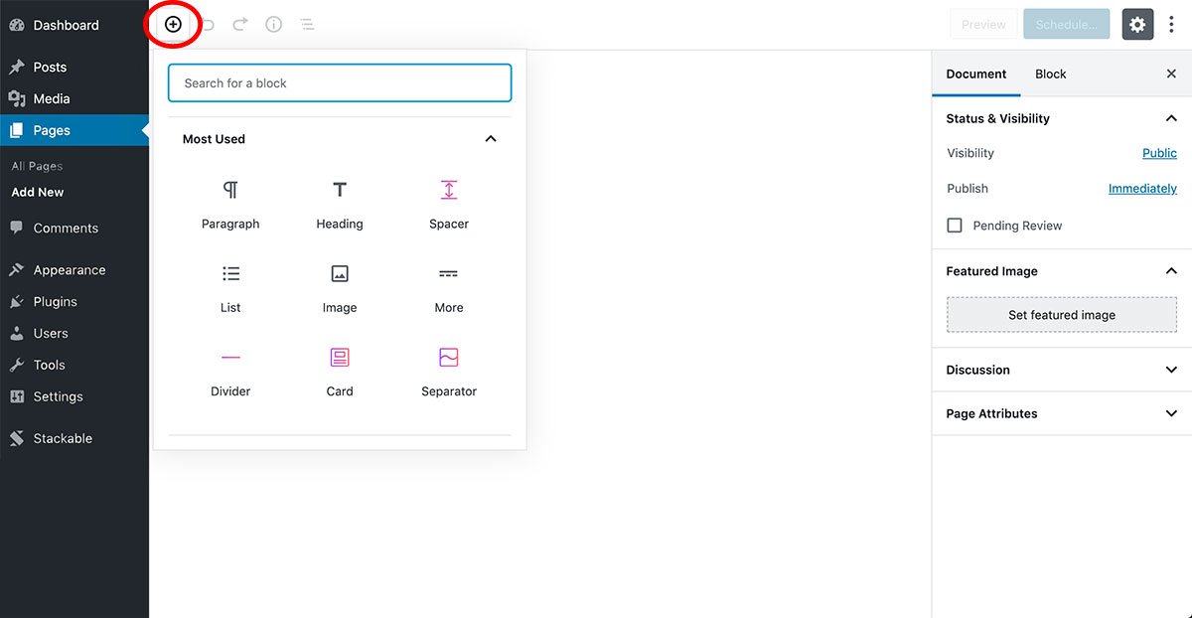1192x618 pixels.
Task: Switch to the Block tab
Action: pos(1050,74)
